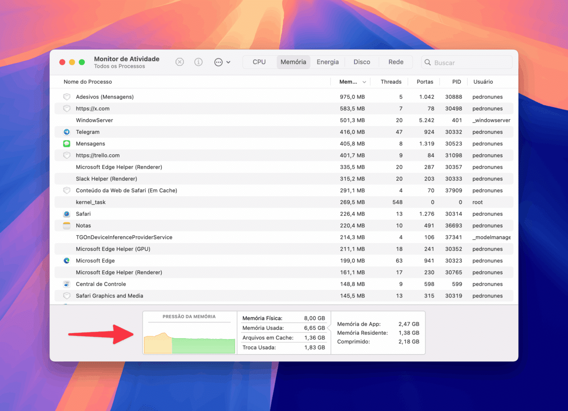Click the Telegram app icon
Screen dimensions: 568x411
67,132
